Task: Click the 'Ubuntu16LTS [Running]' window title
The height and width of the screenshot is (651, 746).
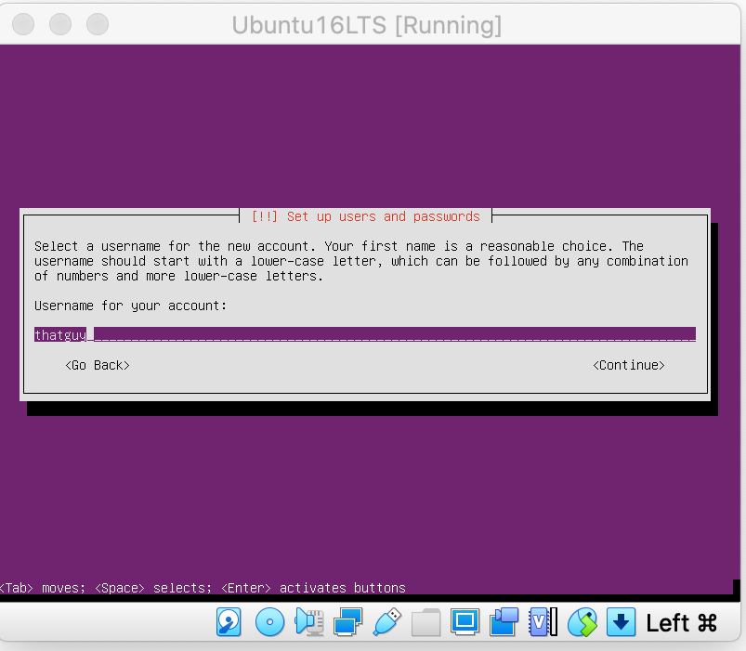Action: (x=366, y=25)
